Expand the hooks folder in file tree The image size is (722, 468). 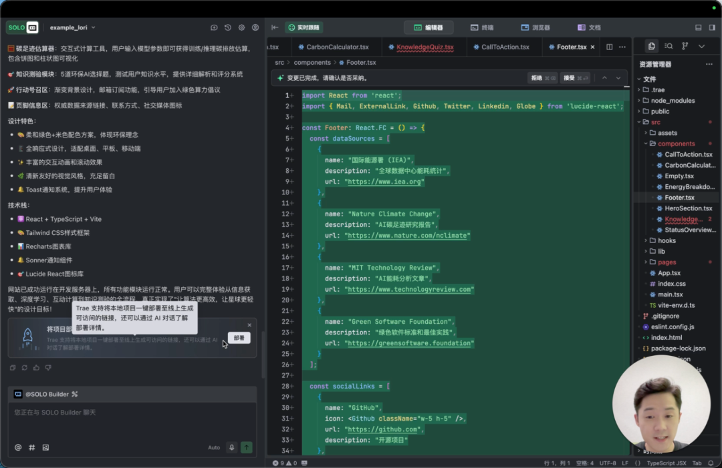(x=667, y=240)
